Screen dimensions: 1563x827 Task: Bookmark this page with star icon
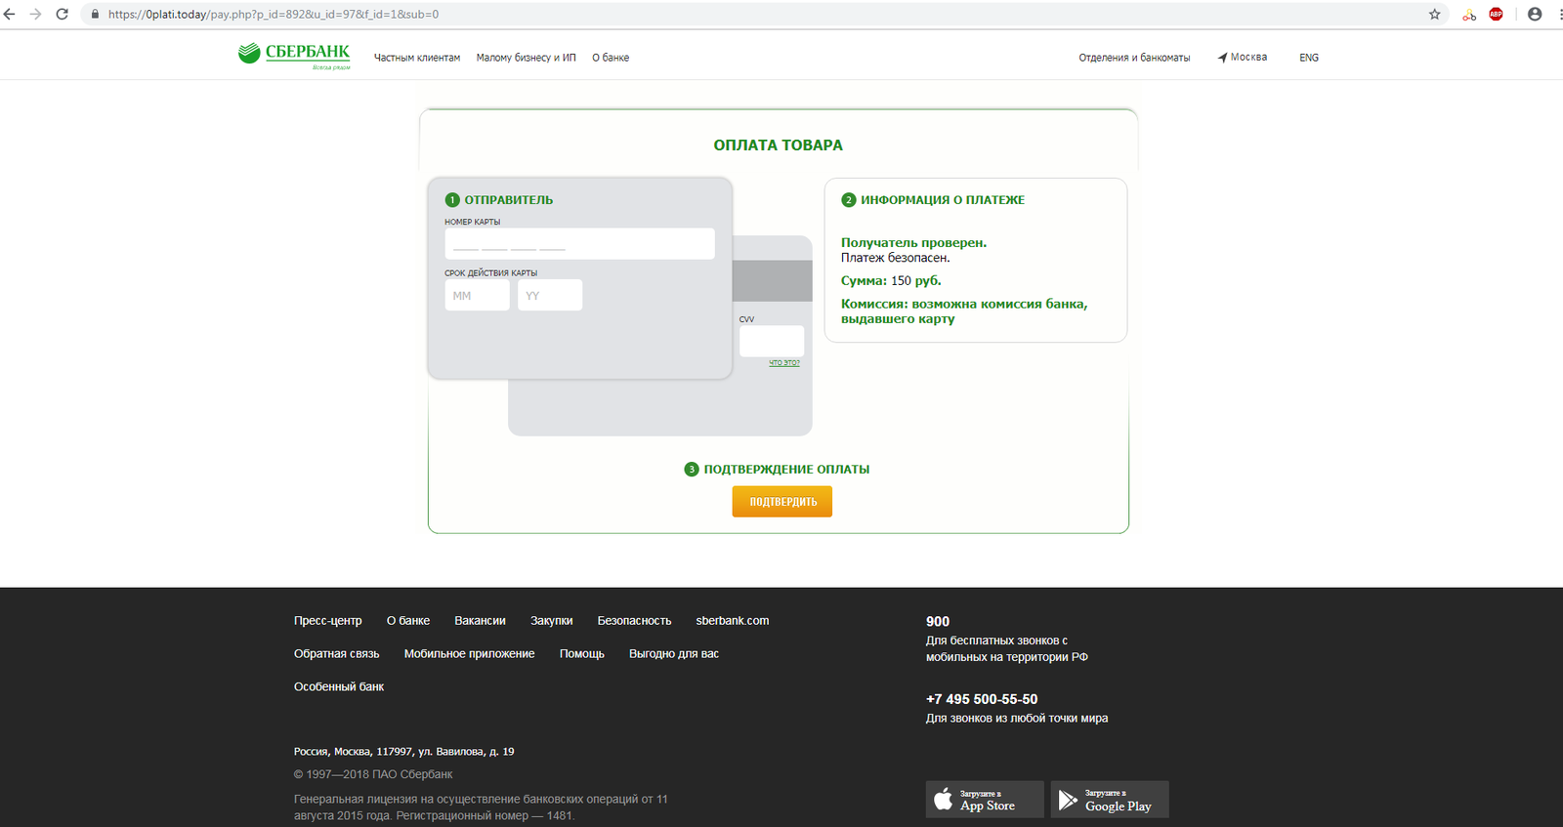[1434, 15]
